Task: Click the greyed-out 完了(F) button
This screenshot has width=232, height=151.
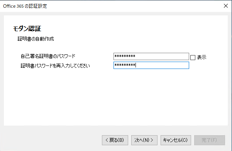Action: (210, 140)
